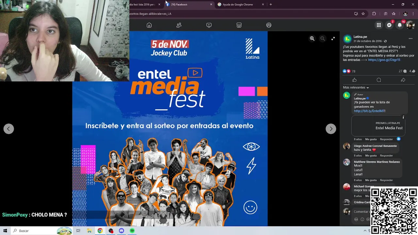Open Matthew Stevens Martinez Redanez's profile

[377, 162]
